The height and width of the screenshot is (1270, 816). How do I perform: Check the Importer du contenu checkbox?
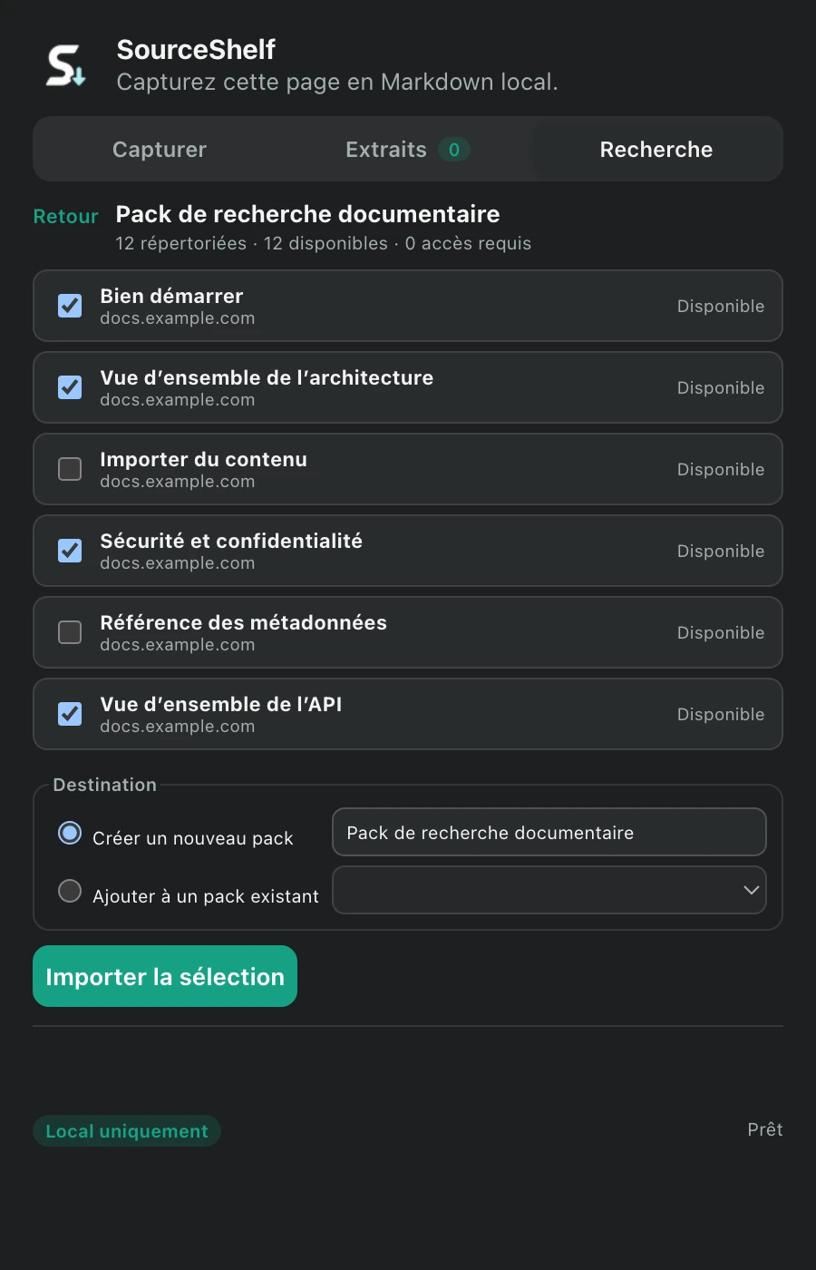[x=70, y=469]
